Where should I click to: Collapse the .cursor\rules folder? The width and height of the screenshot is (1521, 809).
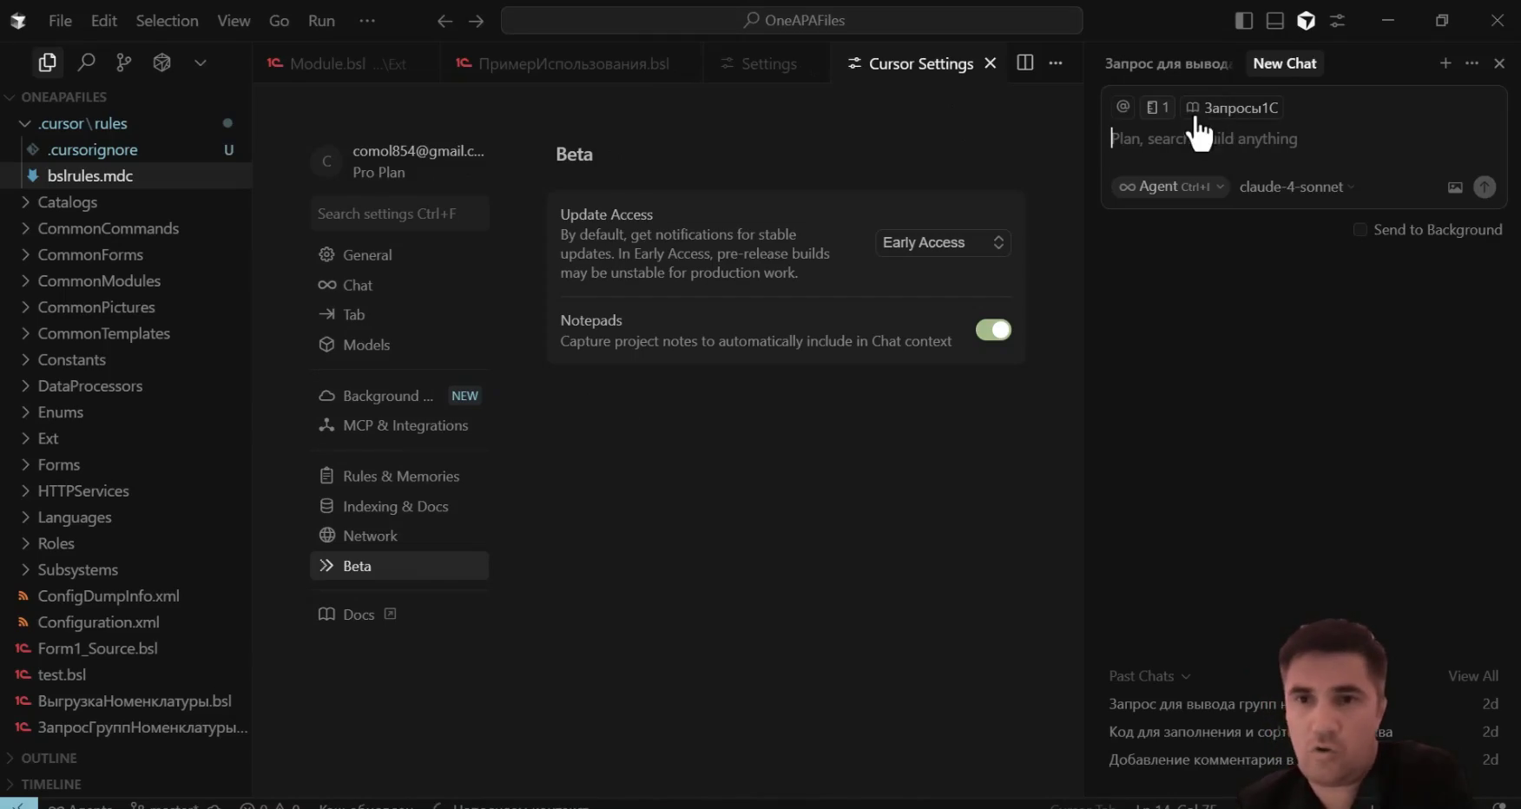[x=126, y=123]
